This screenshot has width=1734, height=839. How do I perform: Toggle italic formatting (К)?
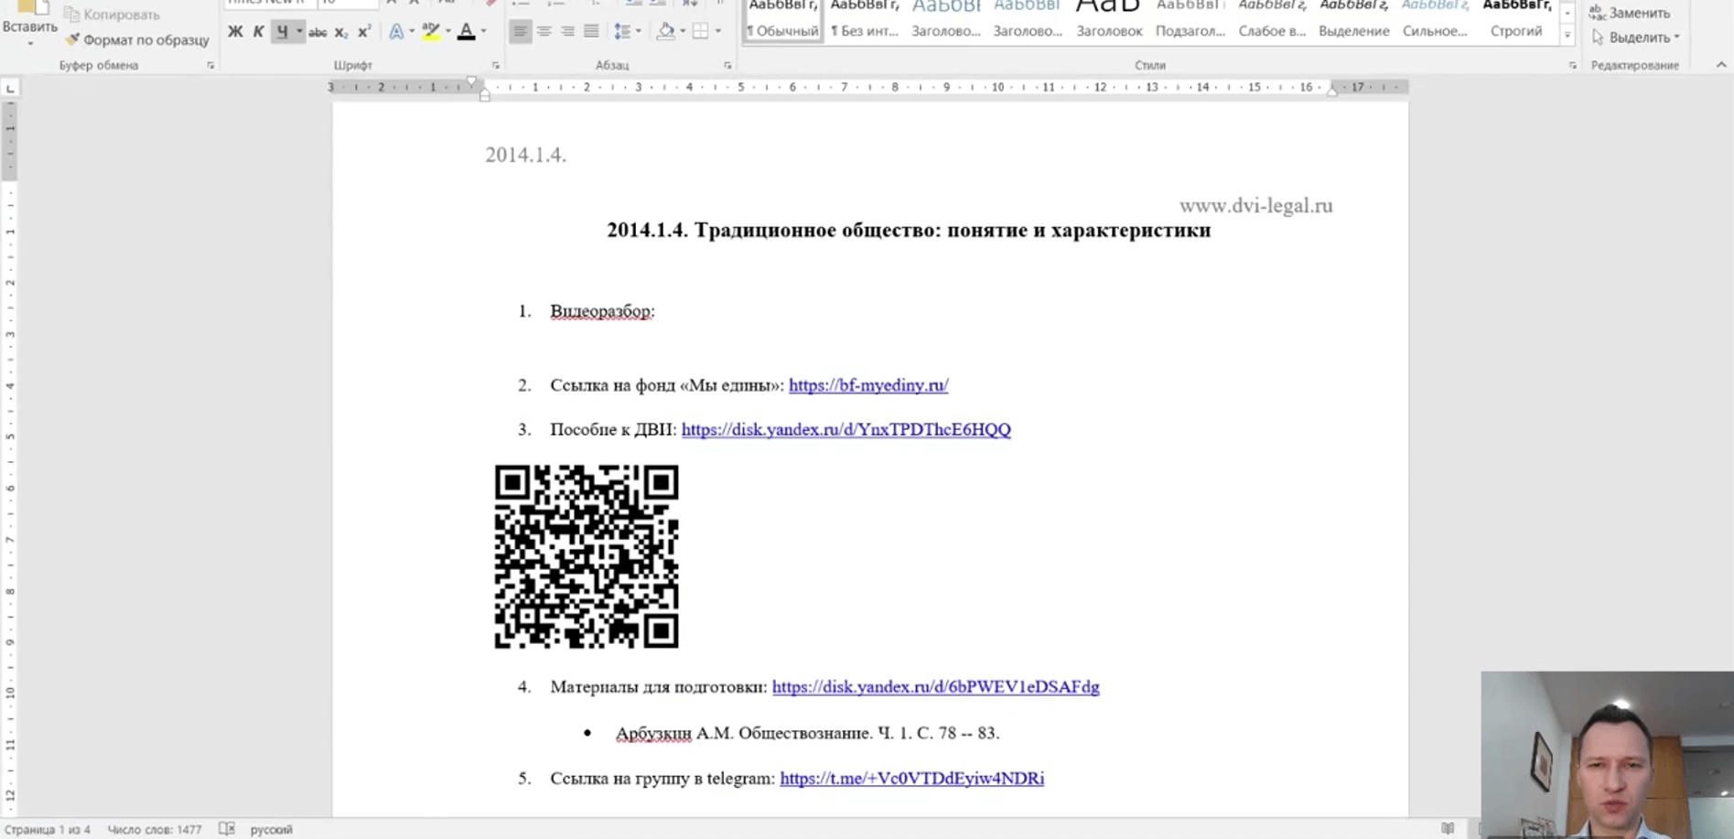(x=258, y=32)
